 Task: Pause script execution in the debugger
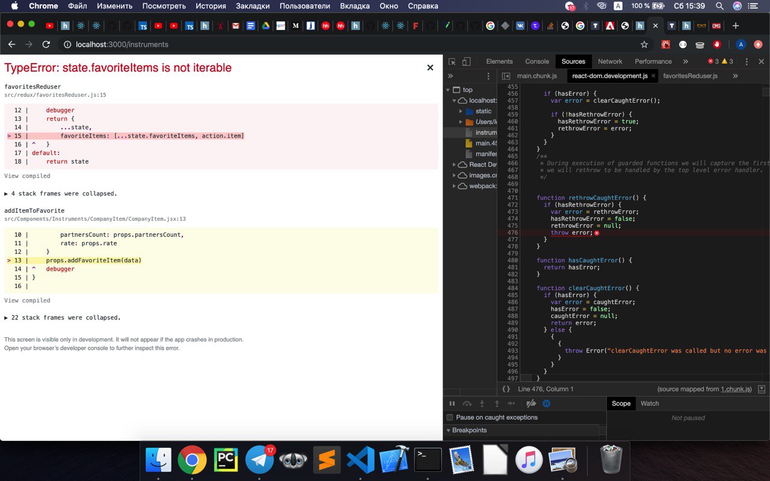452,403
